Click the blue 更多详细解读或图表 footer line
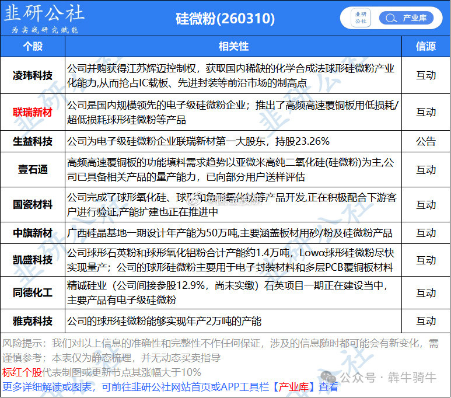This screenshot has height=398, width=451. point(170,387)
